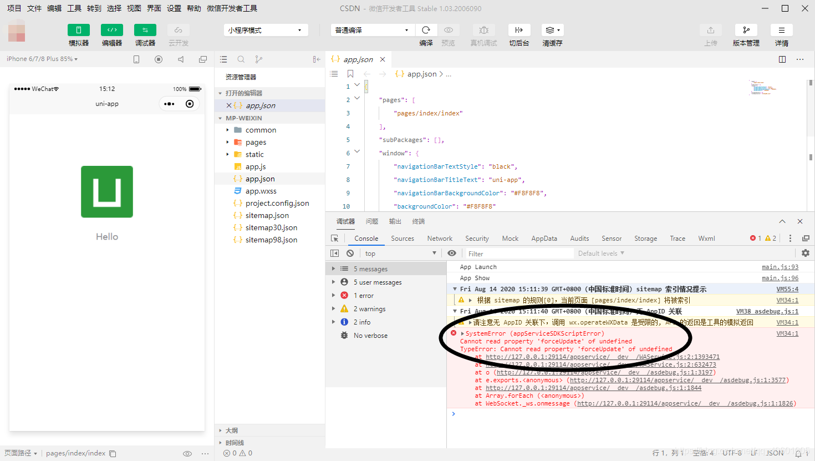Open the WeChat DevTools menu
The width and height of the screenshot is (815, 461).
232,8
